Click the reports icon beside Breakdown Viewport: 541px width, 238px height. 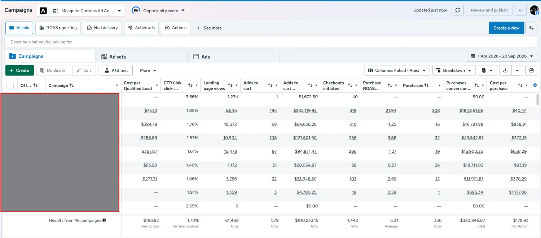pyautogui.click(x=488, y=70)
